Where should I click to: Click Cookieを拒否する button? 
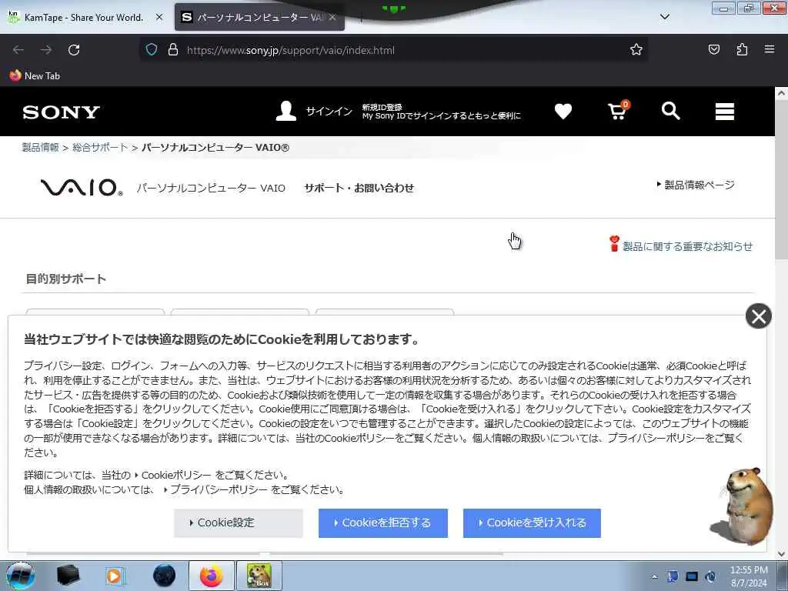tap(383, 523)
